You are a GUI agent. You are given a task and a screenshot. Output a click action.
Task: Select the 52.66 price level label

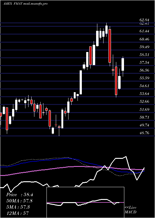[144, 101]
